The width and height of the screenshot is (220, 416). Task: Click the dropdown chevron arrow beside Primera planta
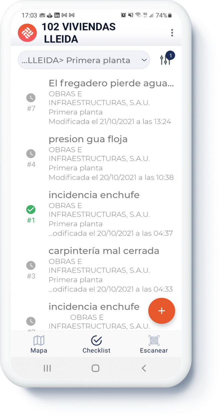(144, 60)
